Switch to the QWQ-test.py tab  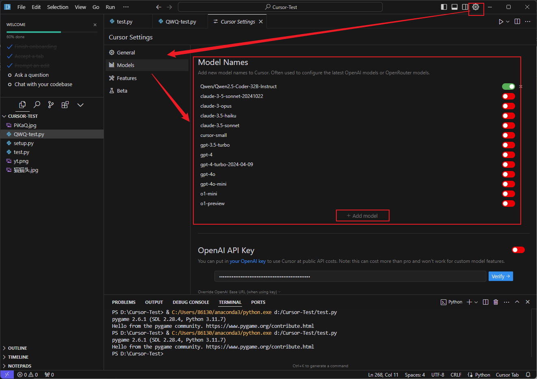tap(180, 22)
